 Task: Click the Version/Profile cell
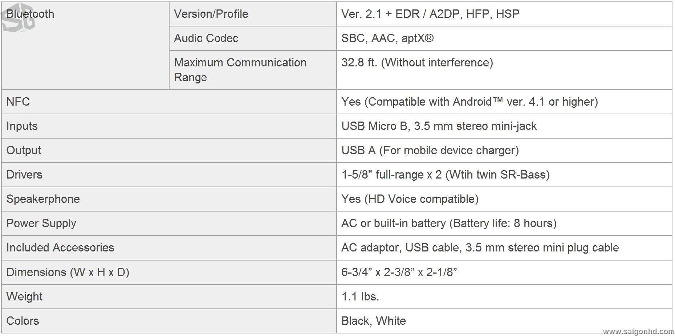211,14
